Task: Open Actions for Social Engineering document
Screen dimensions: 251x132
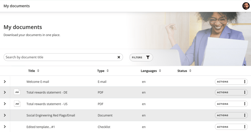Action: [x=231, y=115]
